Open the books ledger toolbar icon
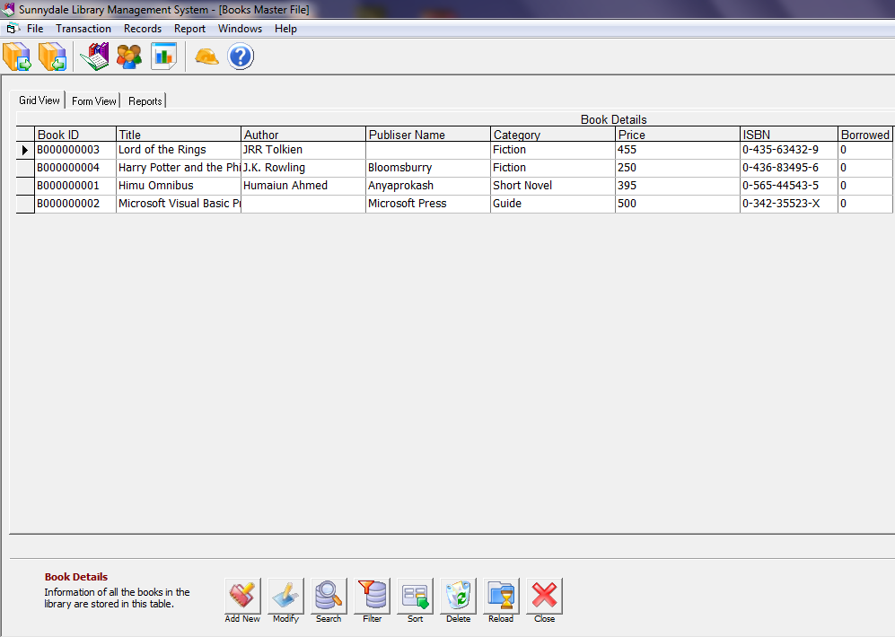Screen dimensions: 895x637 point(94,56)
